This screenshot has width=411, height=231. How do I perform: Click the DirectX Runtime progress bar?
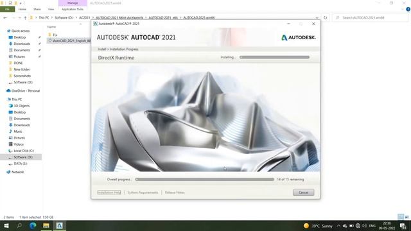pos(274,57)
